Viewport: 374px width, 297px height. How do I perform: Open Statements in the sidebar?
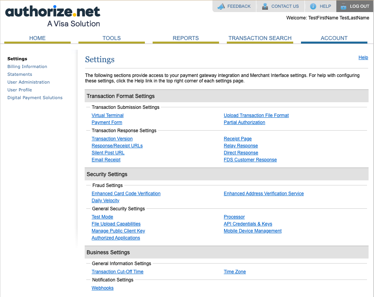19,74
